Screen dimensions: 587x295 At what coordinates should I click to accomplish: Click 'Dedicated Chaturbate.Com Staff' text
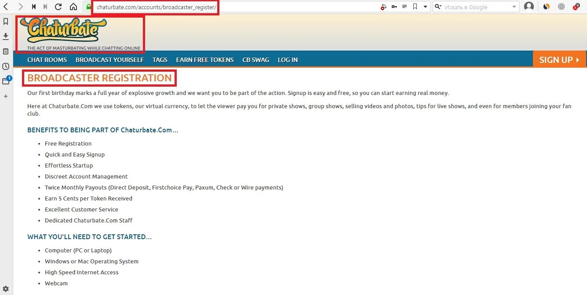(x=88, y=221)
